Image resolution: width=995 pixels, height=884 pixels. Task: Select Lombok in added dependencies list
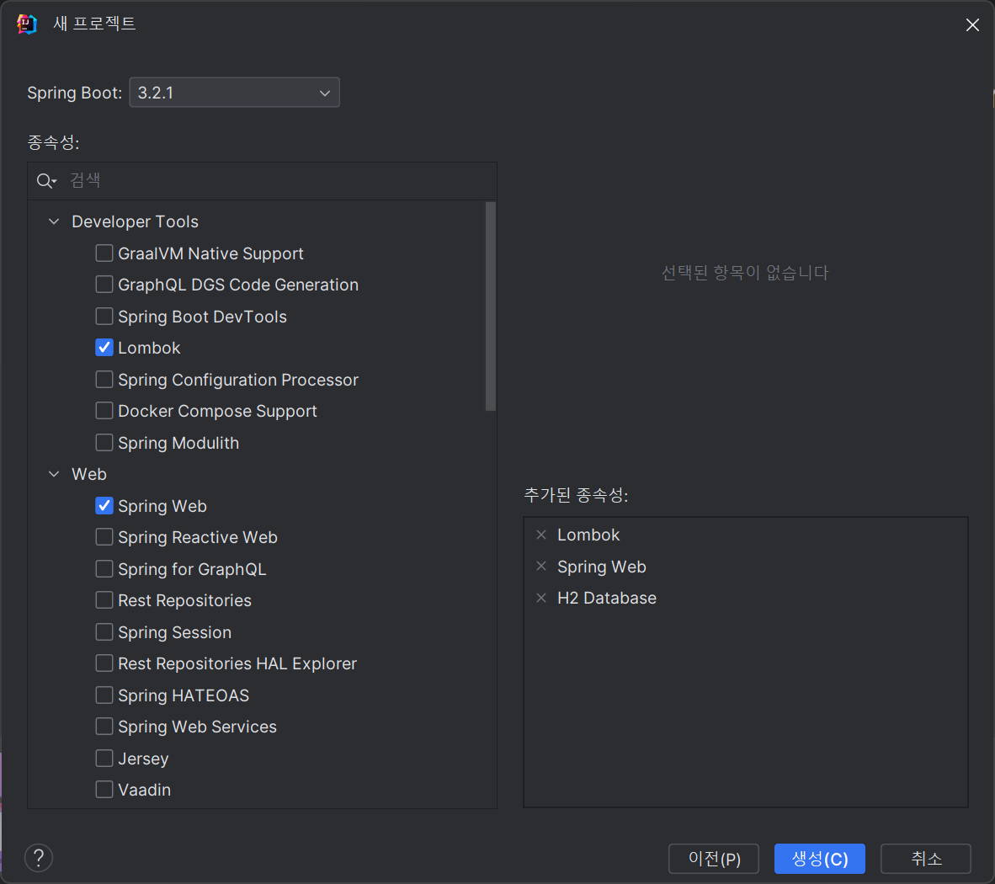pyautogui.click(x=588, y=535)
